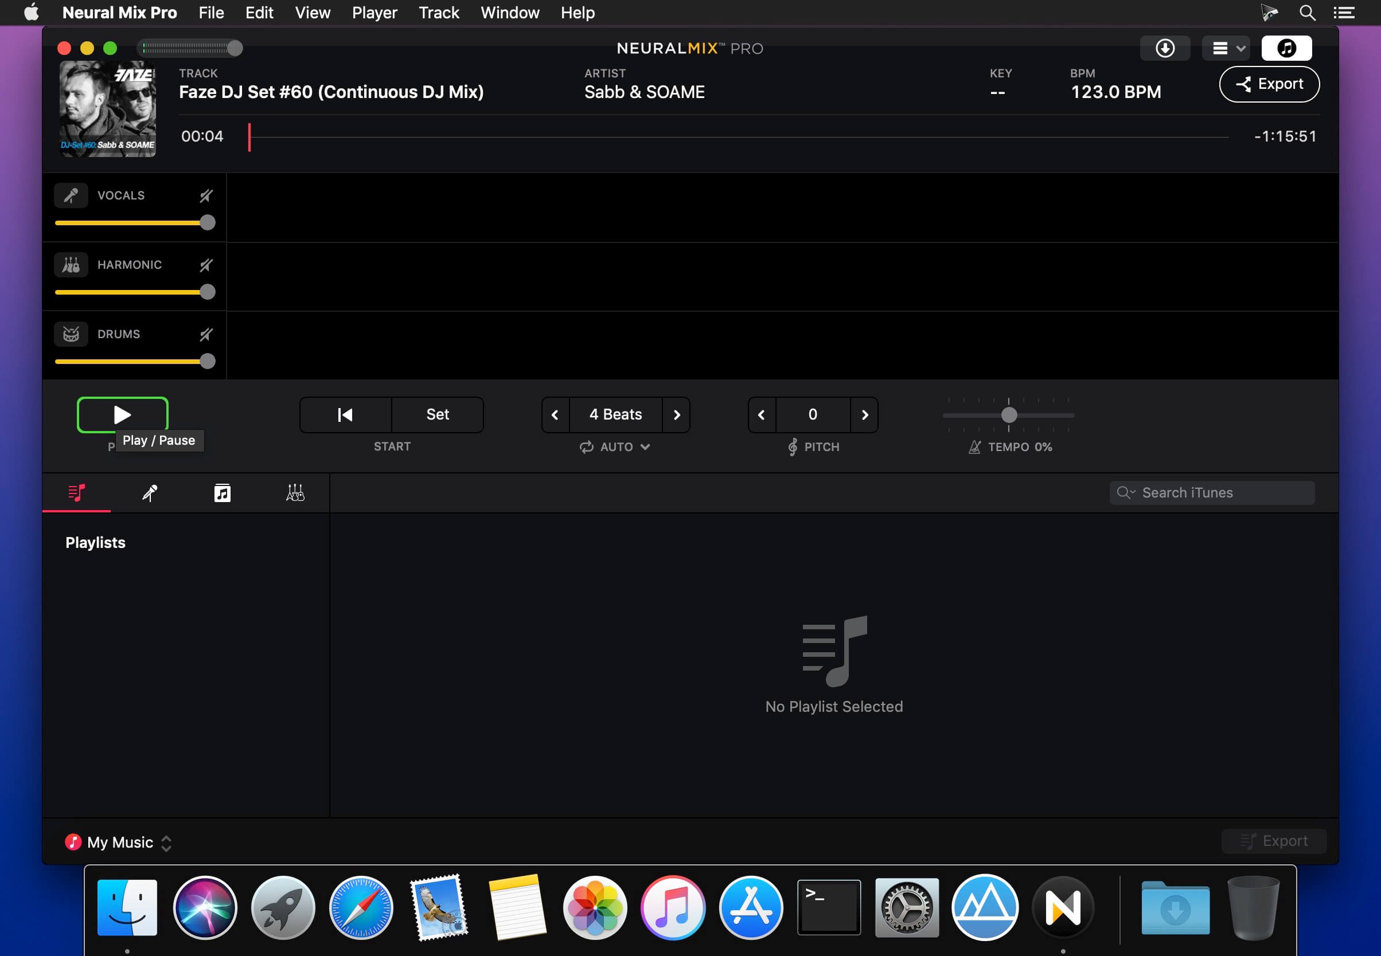The image size is (1381, 956).
Task: Select the Vocals stem microphone icon
Action: coord(71,195)
